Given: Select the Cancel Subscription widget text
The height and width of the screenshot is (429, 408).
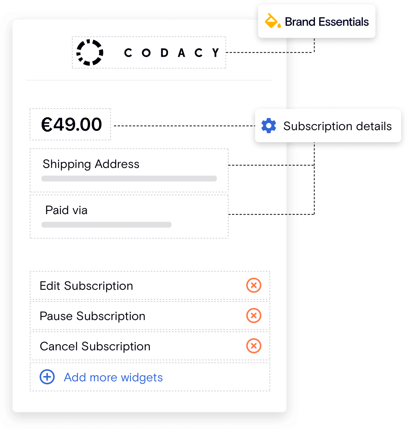Looking at the screenshot, I should click(x=95, y=346).
